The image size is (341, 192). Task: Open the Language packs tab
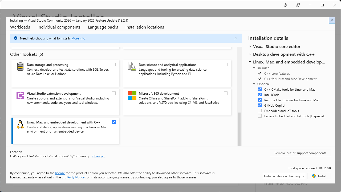[103, 27]
